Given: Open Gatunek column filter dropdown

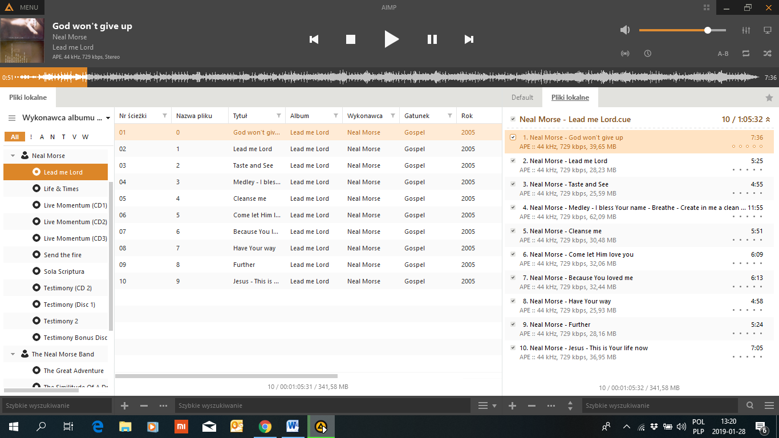Looking at the screenshot, I should (x=450, y=116).
